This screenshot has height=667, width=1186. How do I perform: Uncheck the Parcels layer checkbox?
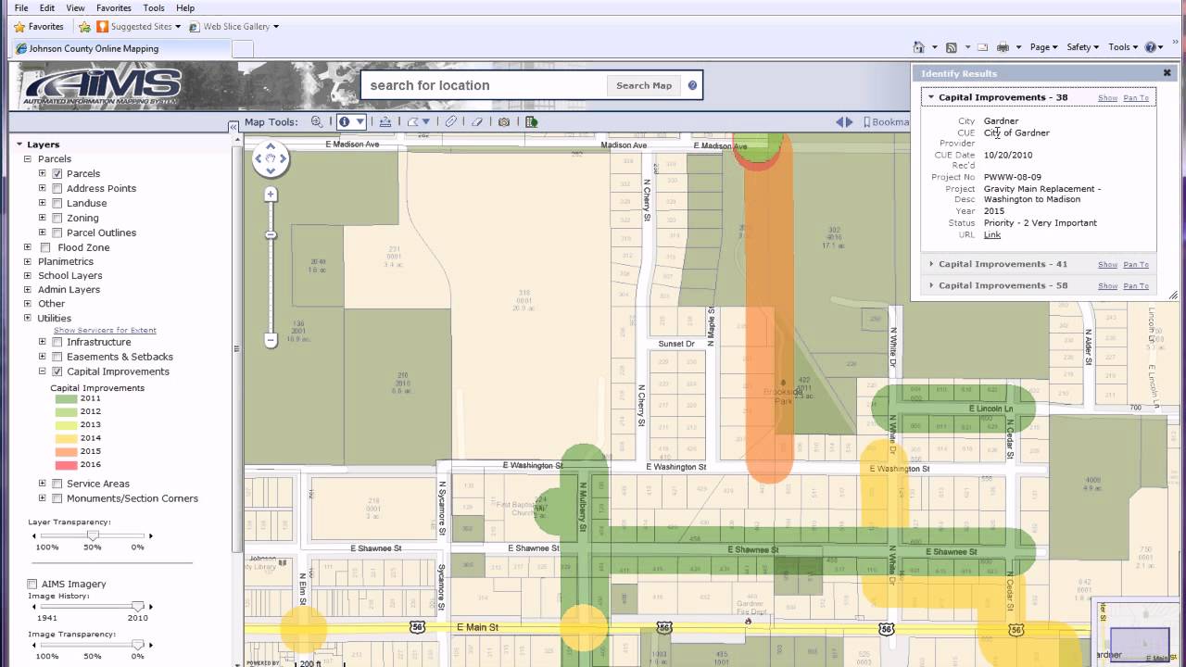pos(57,173)
